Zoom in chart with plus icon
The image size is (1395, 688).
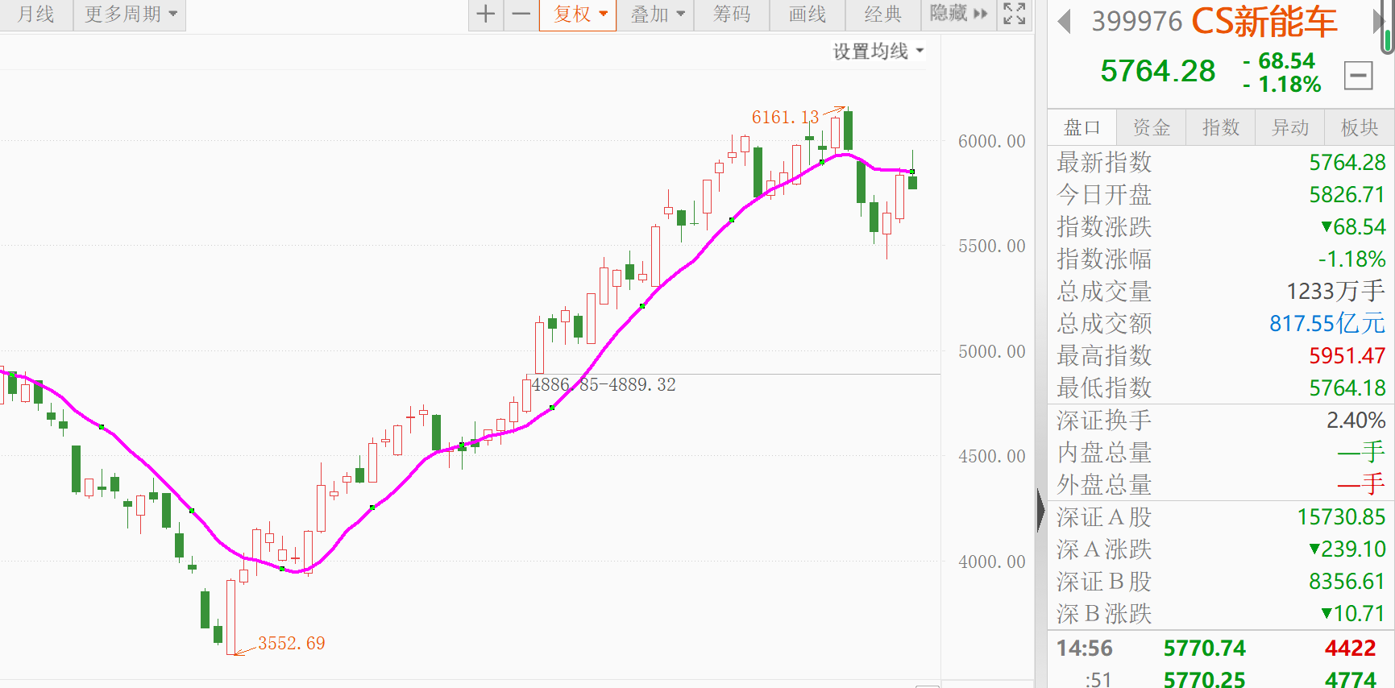point(486,15)
